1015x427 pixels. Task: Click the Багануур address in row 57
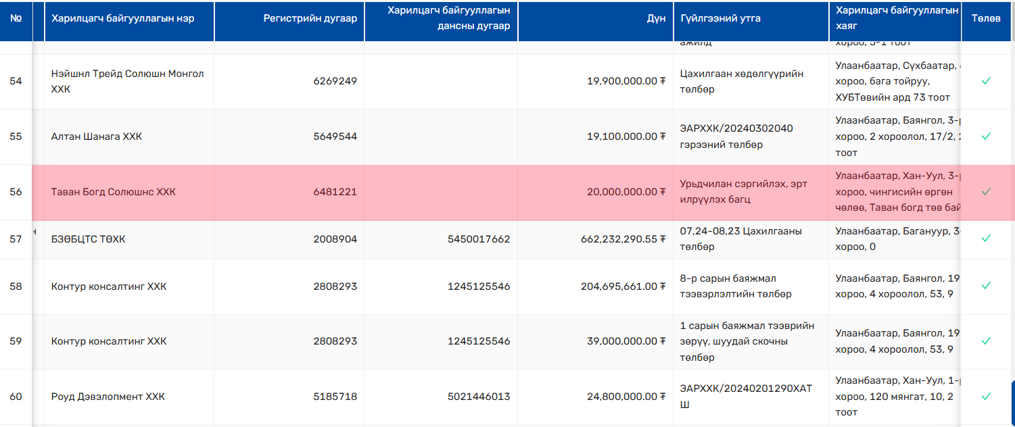click(898, 238)
